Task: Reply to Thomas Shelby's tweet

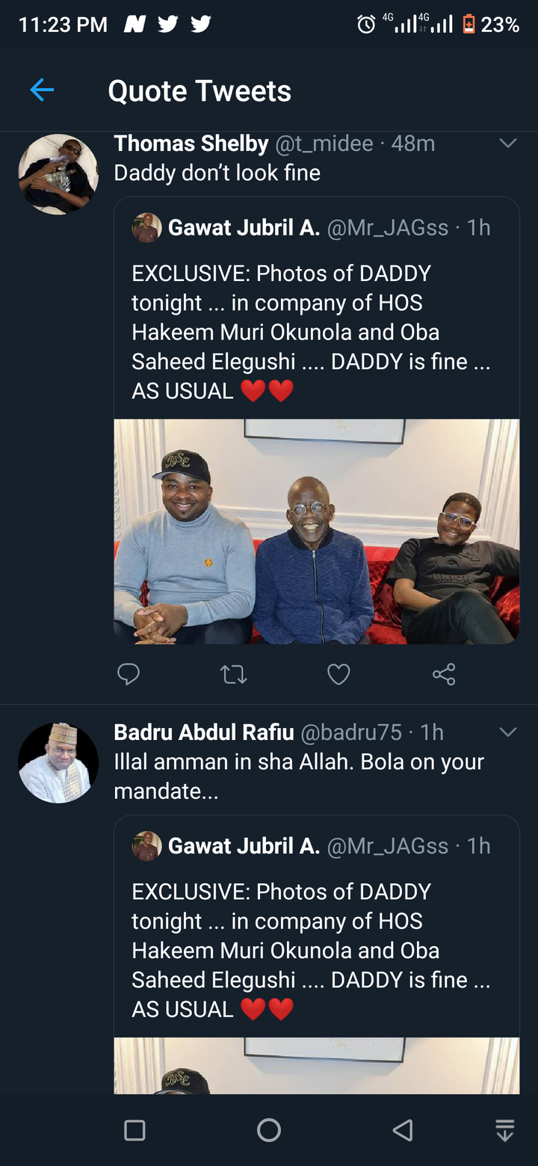Action: [x=129, y=675]
